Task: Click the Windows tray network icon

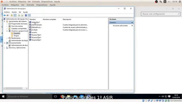Action: (x=166, y=96)
